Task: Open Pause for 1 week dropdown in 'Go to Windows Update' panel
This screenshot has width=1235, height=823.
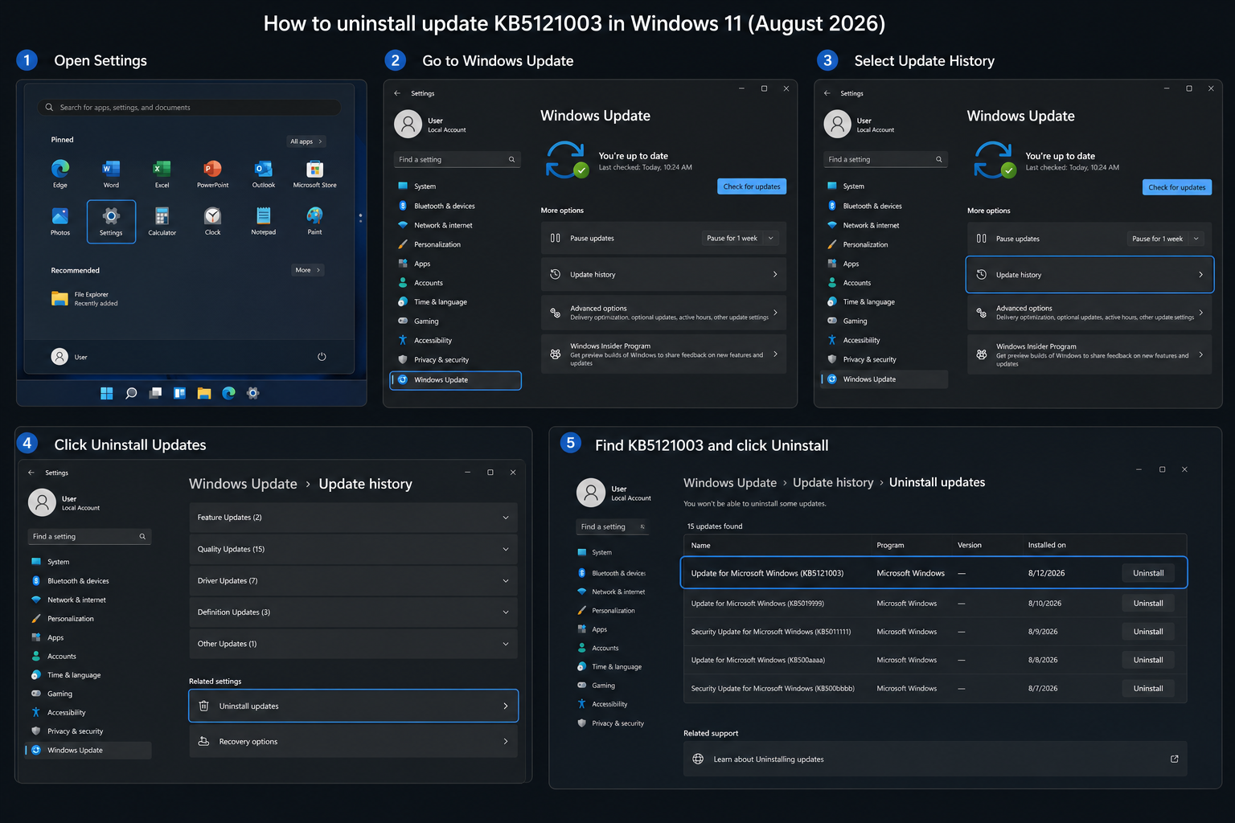Action: pos(740,238)
